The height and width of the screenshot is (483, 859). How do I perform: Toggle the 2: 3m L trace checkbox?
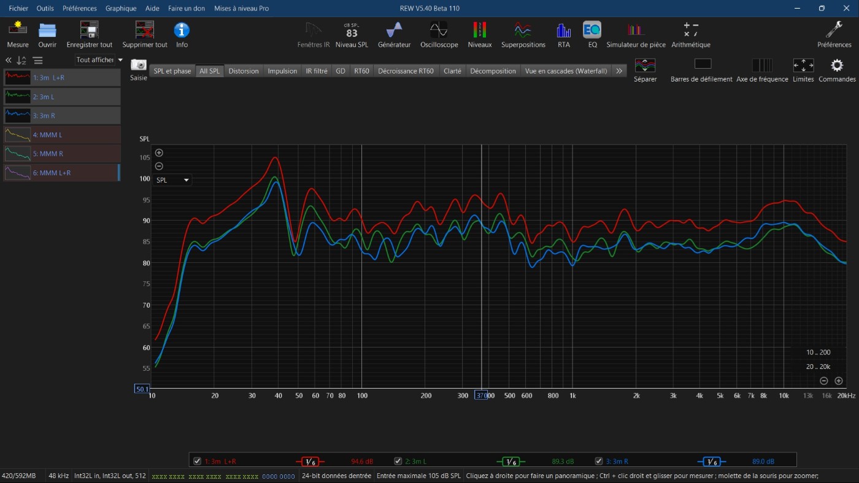point(398,462)
